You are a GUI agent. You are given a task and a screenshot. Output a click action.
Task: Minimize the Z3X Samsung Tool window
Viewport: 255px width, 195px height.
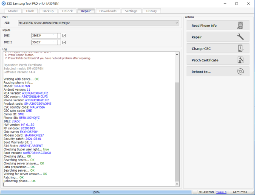(x=225, y=3)
